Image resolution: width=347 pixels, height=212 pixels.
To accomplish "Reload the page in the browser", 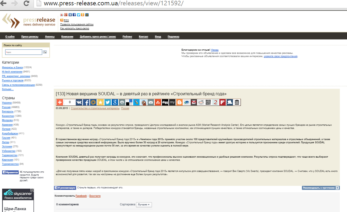I will (26, 3).
